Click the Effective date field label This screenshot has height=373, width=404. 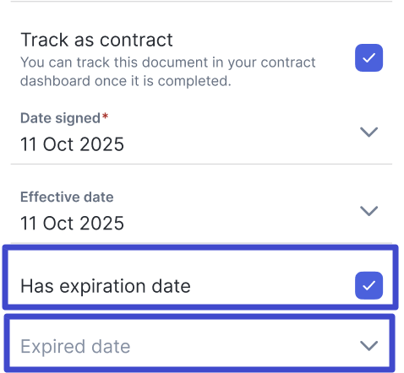67,197
